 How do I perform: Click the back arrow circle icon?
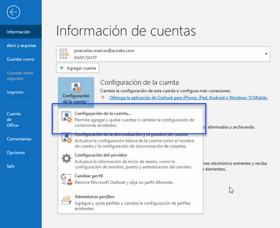13,12
